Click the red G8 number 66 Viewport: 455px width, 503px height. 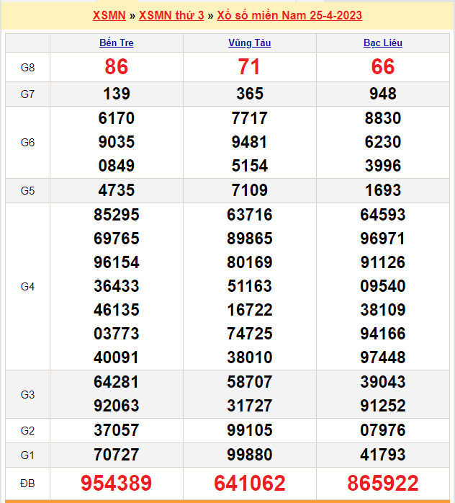[383, 67]
